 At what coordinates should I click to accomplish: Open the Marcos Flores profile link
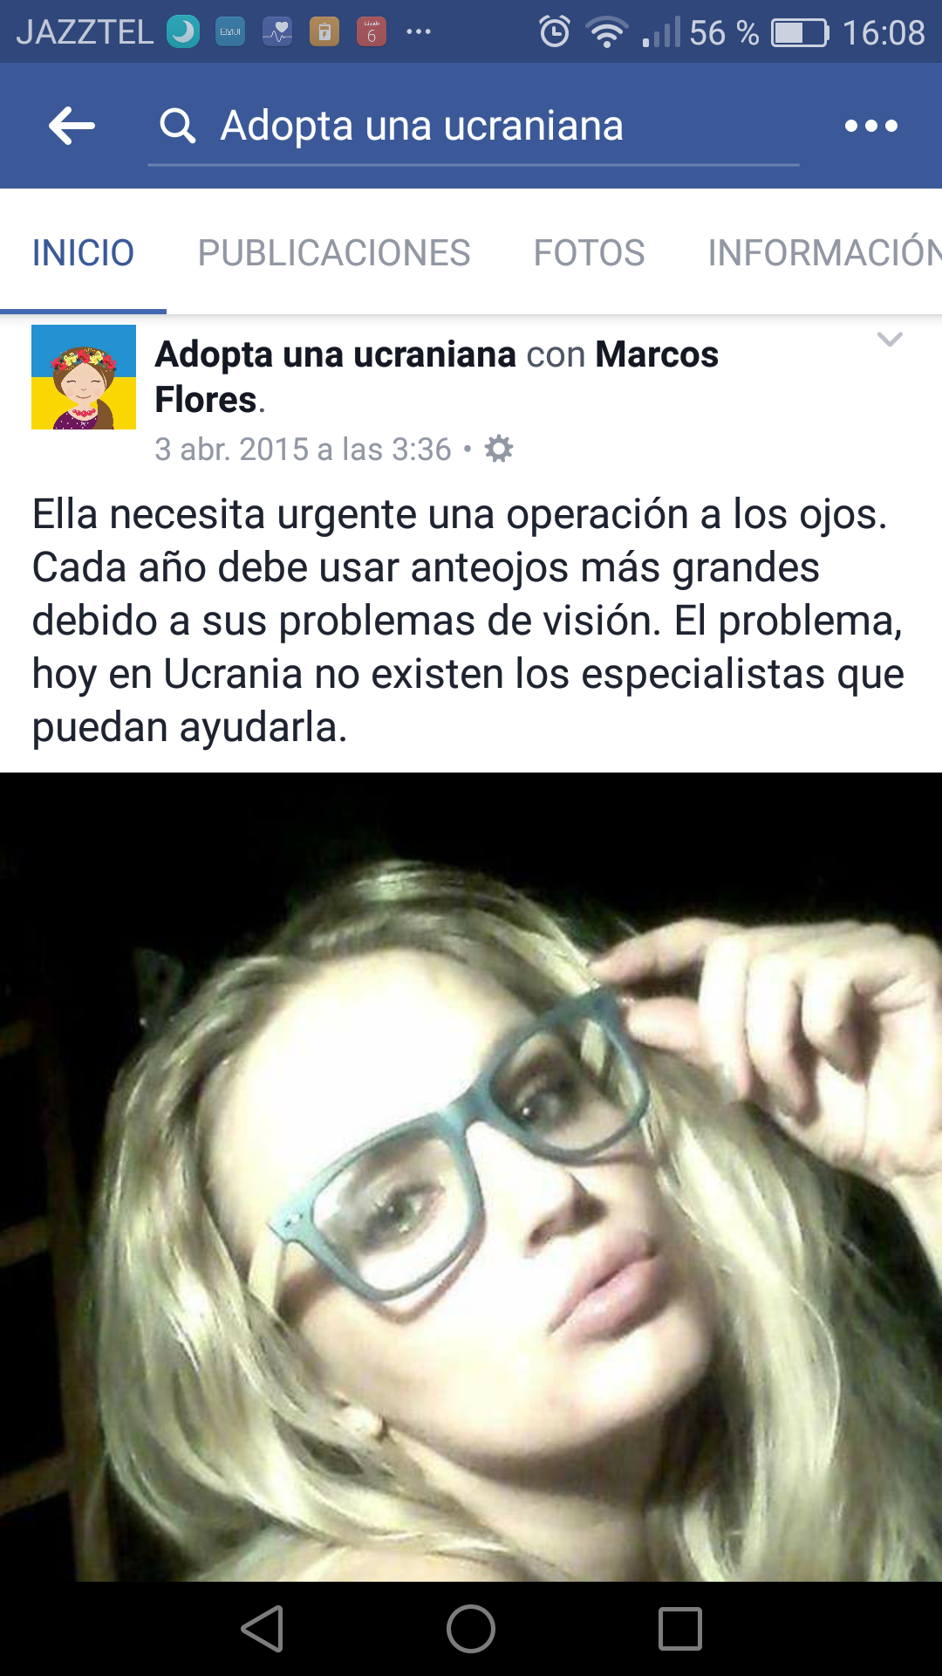(436, 377)
